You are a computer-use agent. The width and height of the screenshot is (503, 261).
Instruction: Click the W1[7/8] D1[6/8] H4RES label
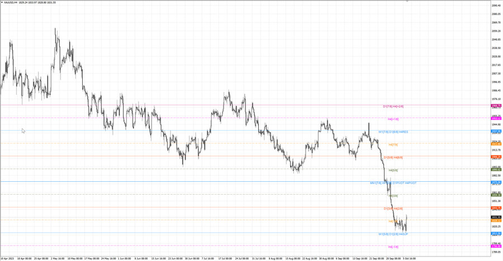point(393,132)
